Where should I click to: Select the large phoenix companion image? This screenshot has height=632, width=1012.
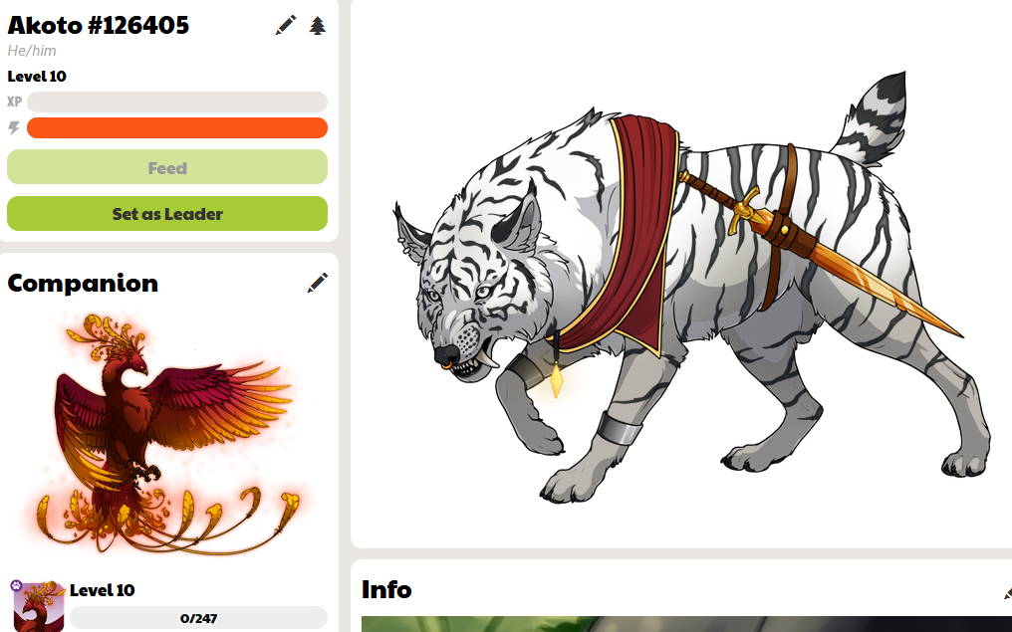coord(167,433)
